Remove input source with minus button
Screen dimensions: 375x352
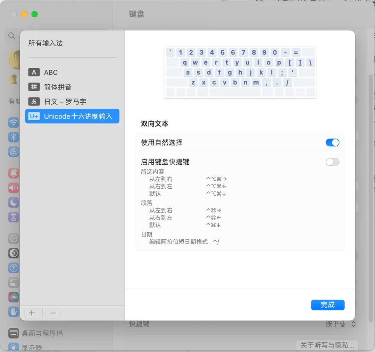53,313
